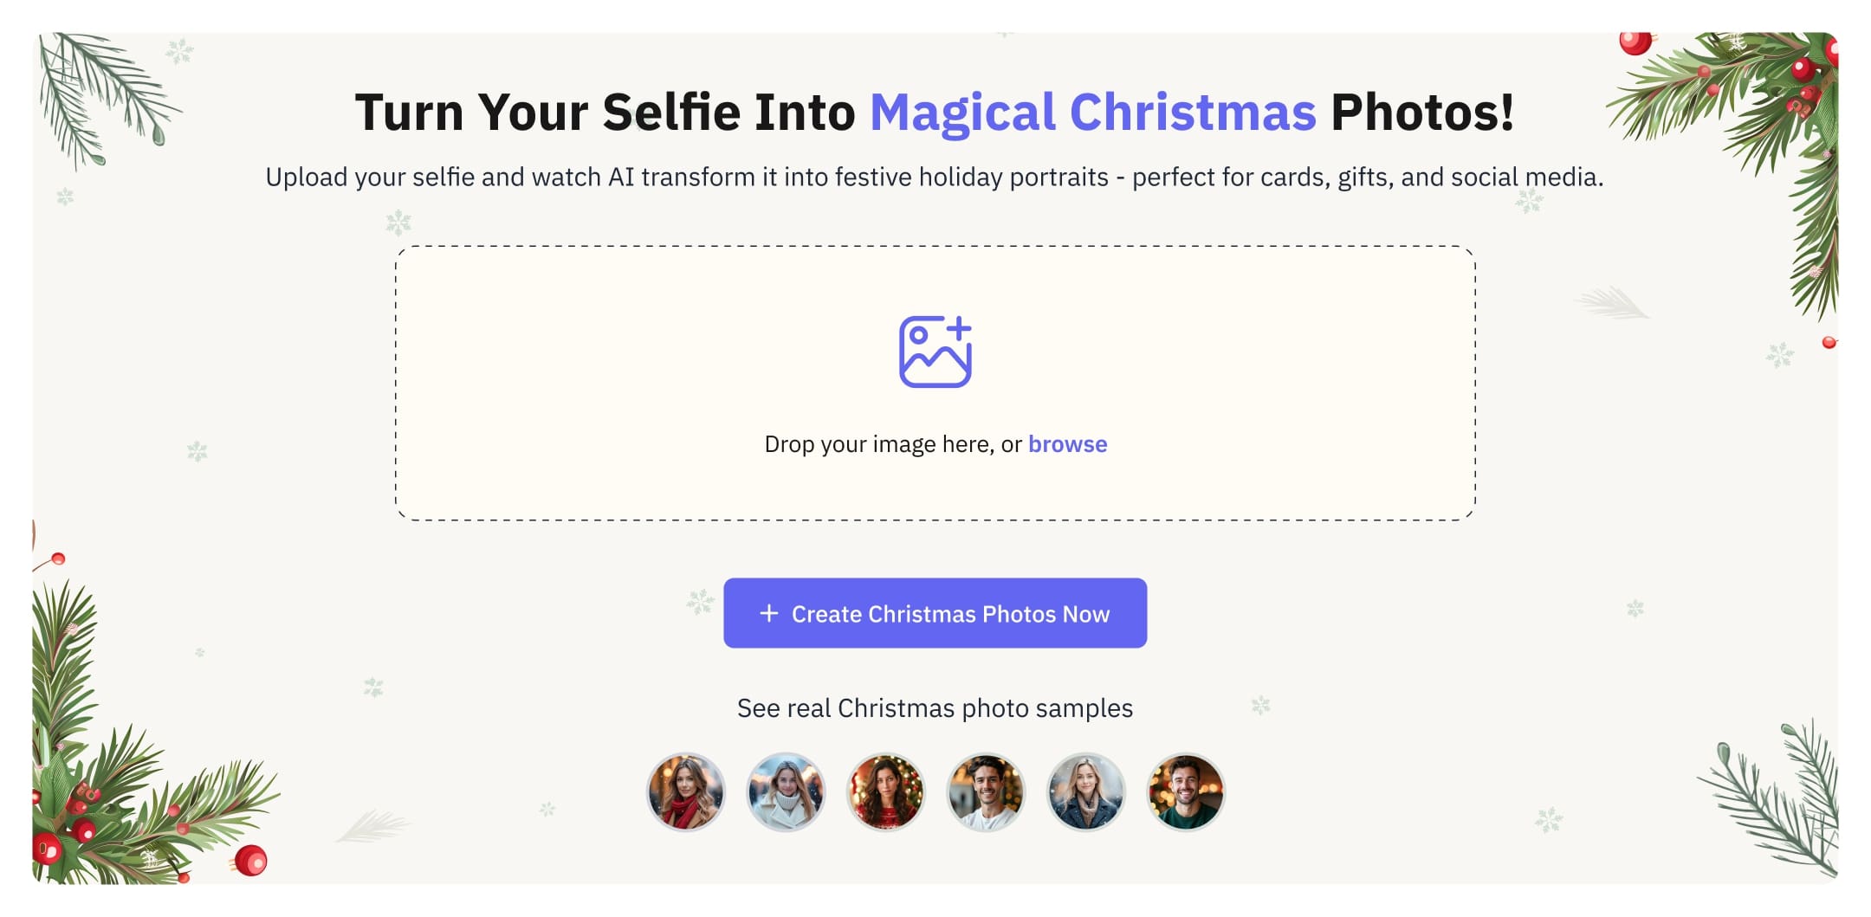
Task: Select the first sample photo of woman with red scarf
Action: tap(684, 791)
